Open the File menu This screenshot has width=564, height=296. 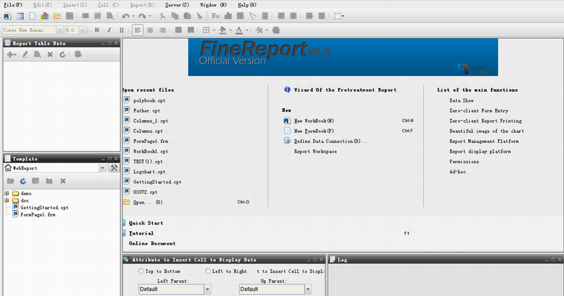[13, 5]
